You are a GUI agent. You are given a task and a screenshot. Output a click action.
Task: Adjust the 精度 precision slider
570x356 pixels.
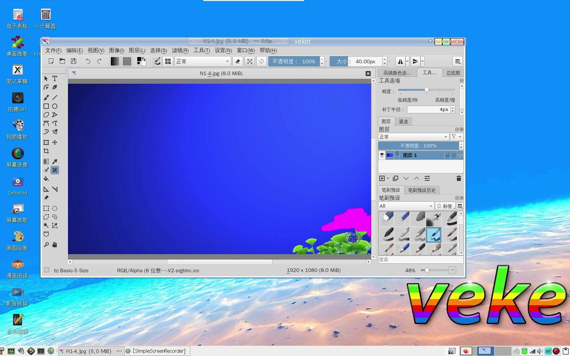(426, 90)
